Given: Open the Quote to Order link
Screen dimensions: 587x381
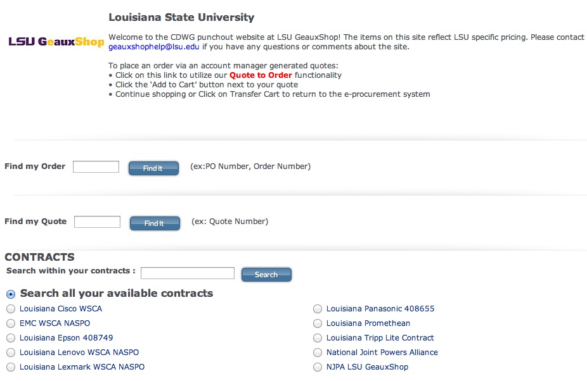Looking at the screenshot, I should pos(261,75).
